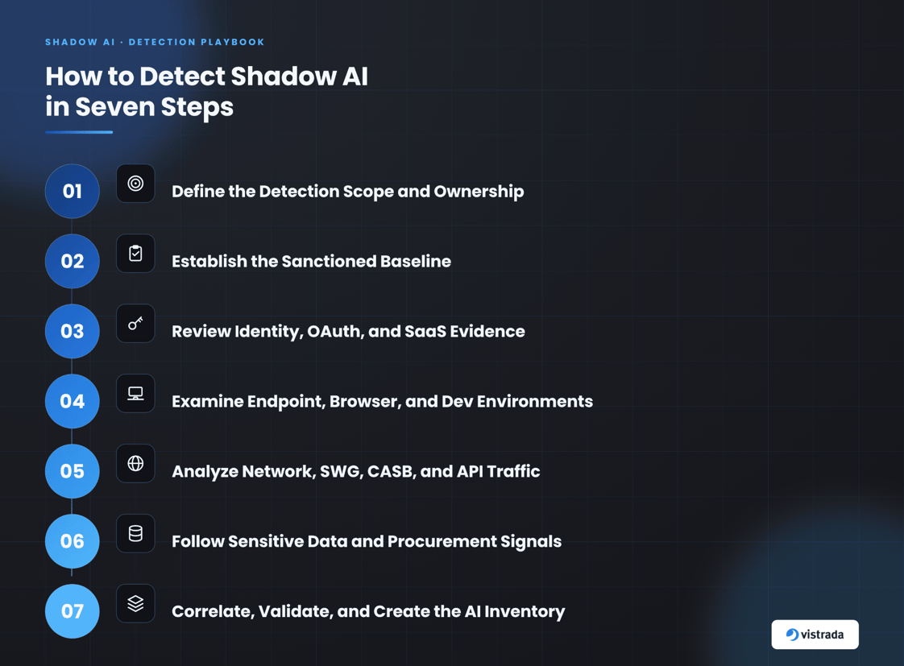
Task: Click the 03 step number circle
Action: coord(72,331)
